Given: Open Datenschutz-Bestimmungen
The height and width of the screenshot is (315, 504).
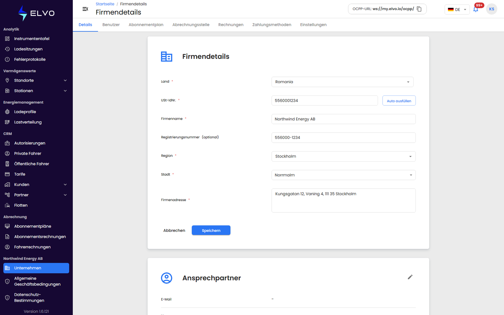Looking at the screenshot, I should (x=36, y=298).
